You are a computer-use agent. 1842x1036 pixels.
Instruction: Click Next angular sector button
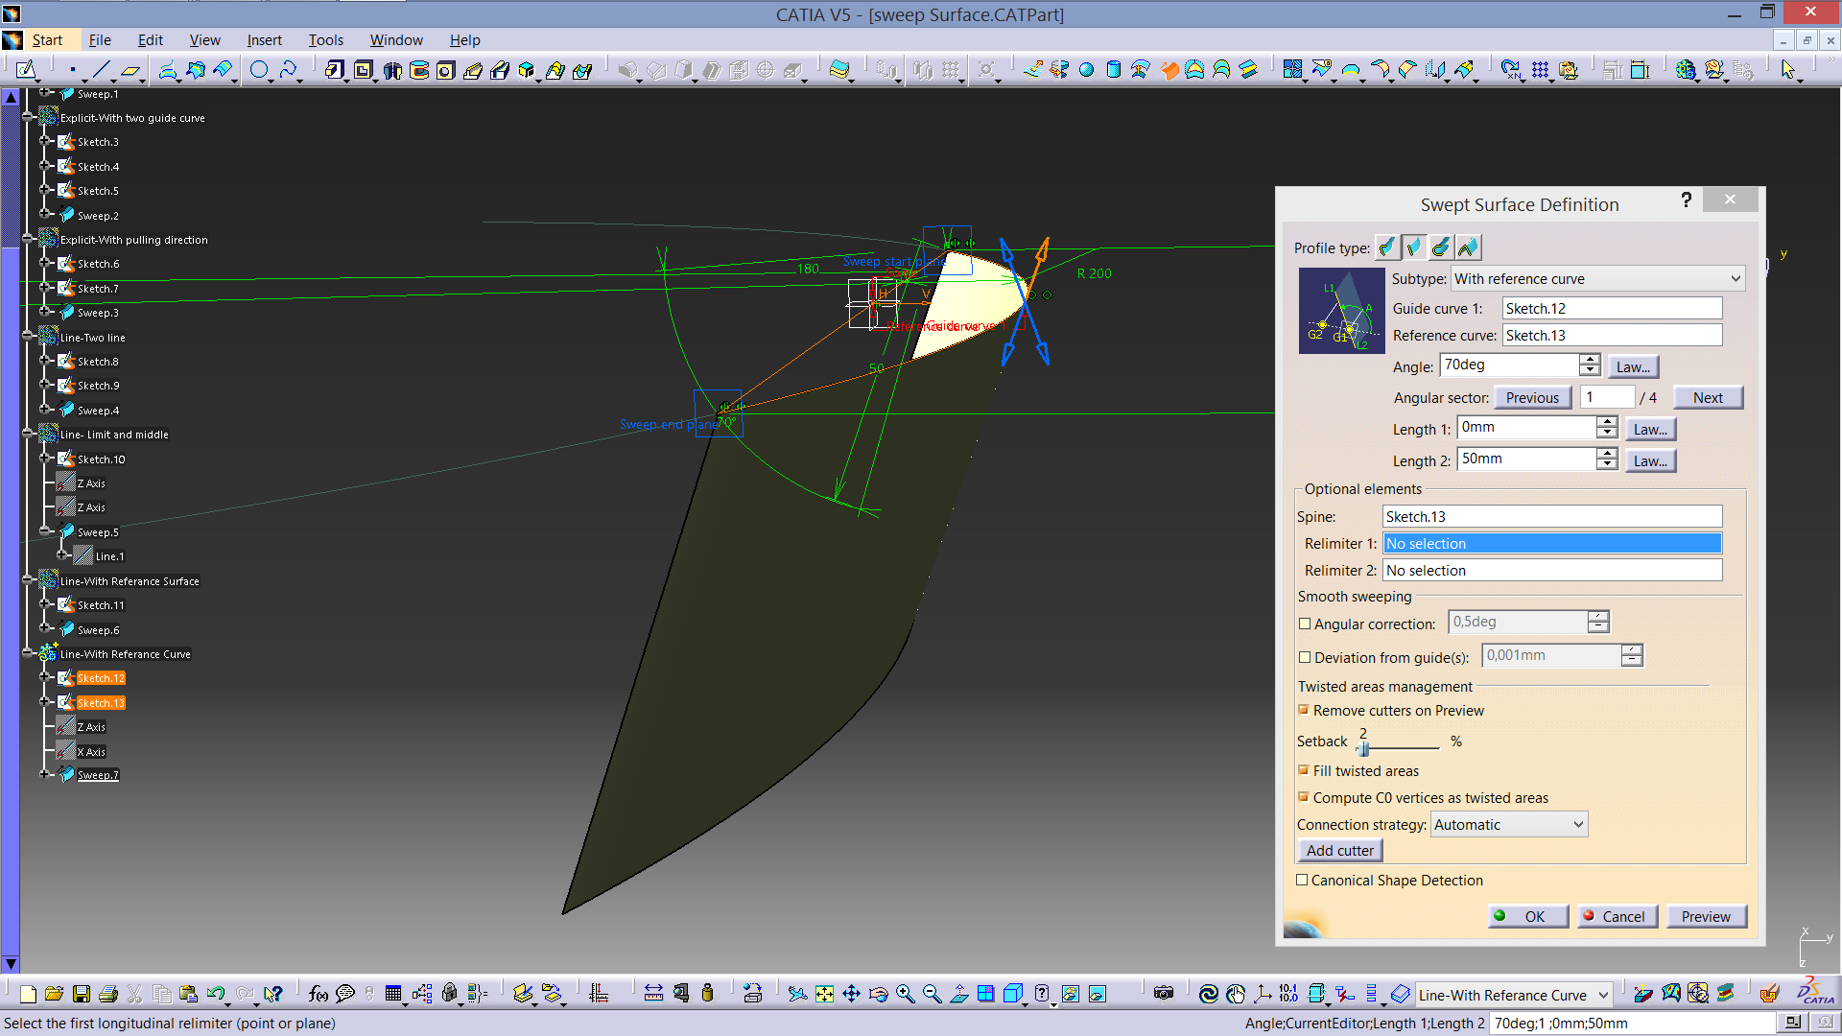click(1708, 397)
